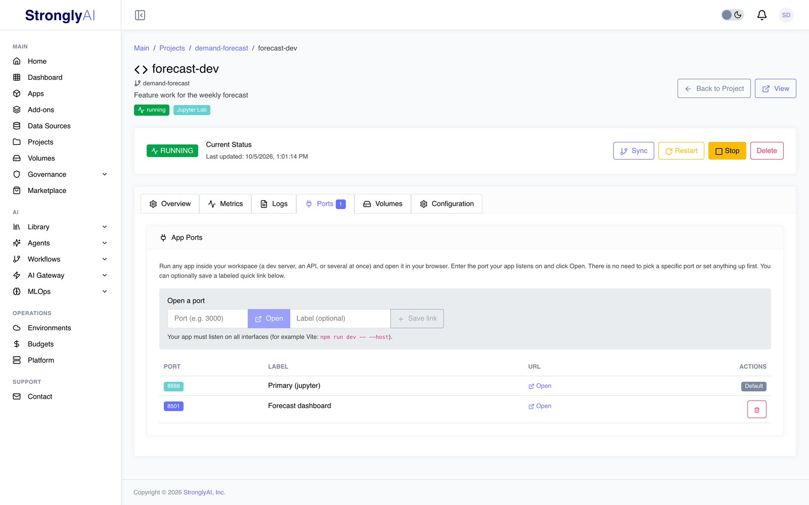Click the Dashboard grid icon
The width and height of the screenshot is (809, 505).
tap(17, 77)
